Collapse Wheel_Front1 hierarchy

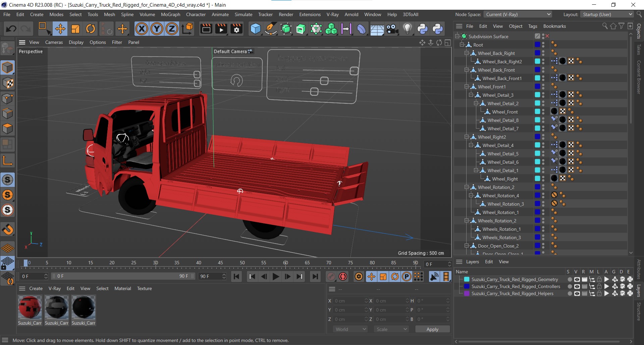[x=466, y=86]
